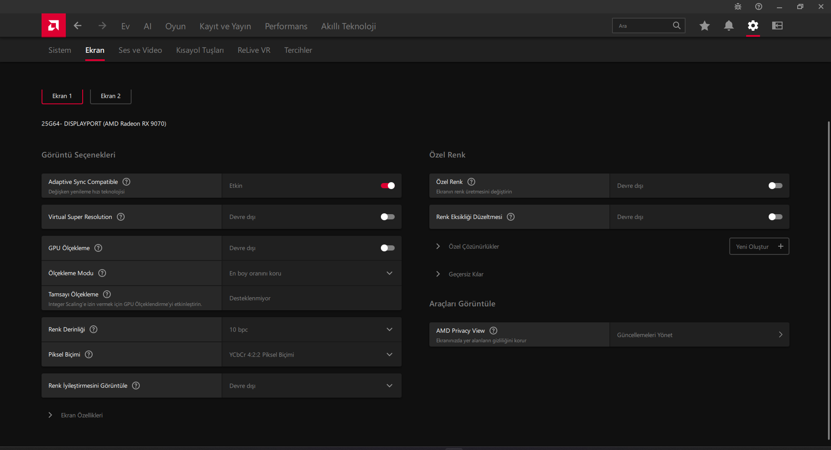Screen dimensions: 831x450
Task: Open Ölçekleme Modu dropdown
Action: point(312,273)
